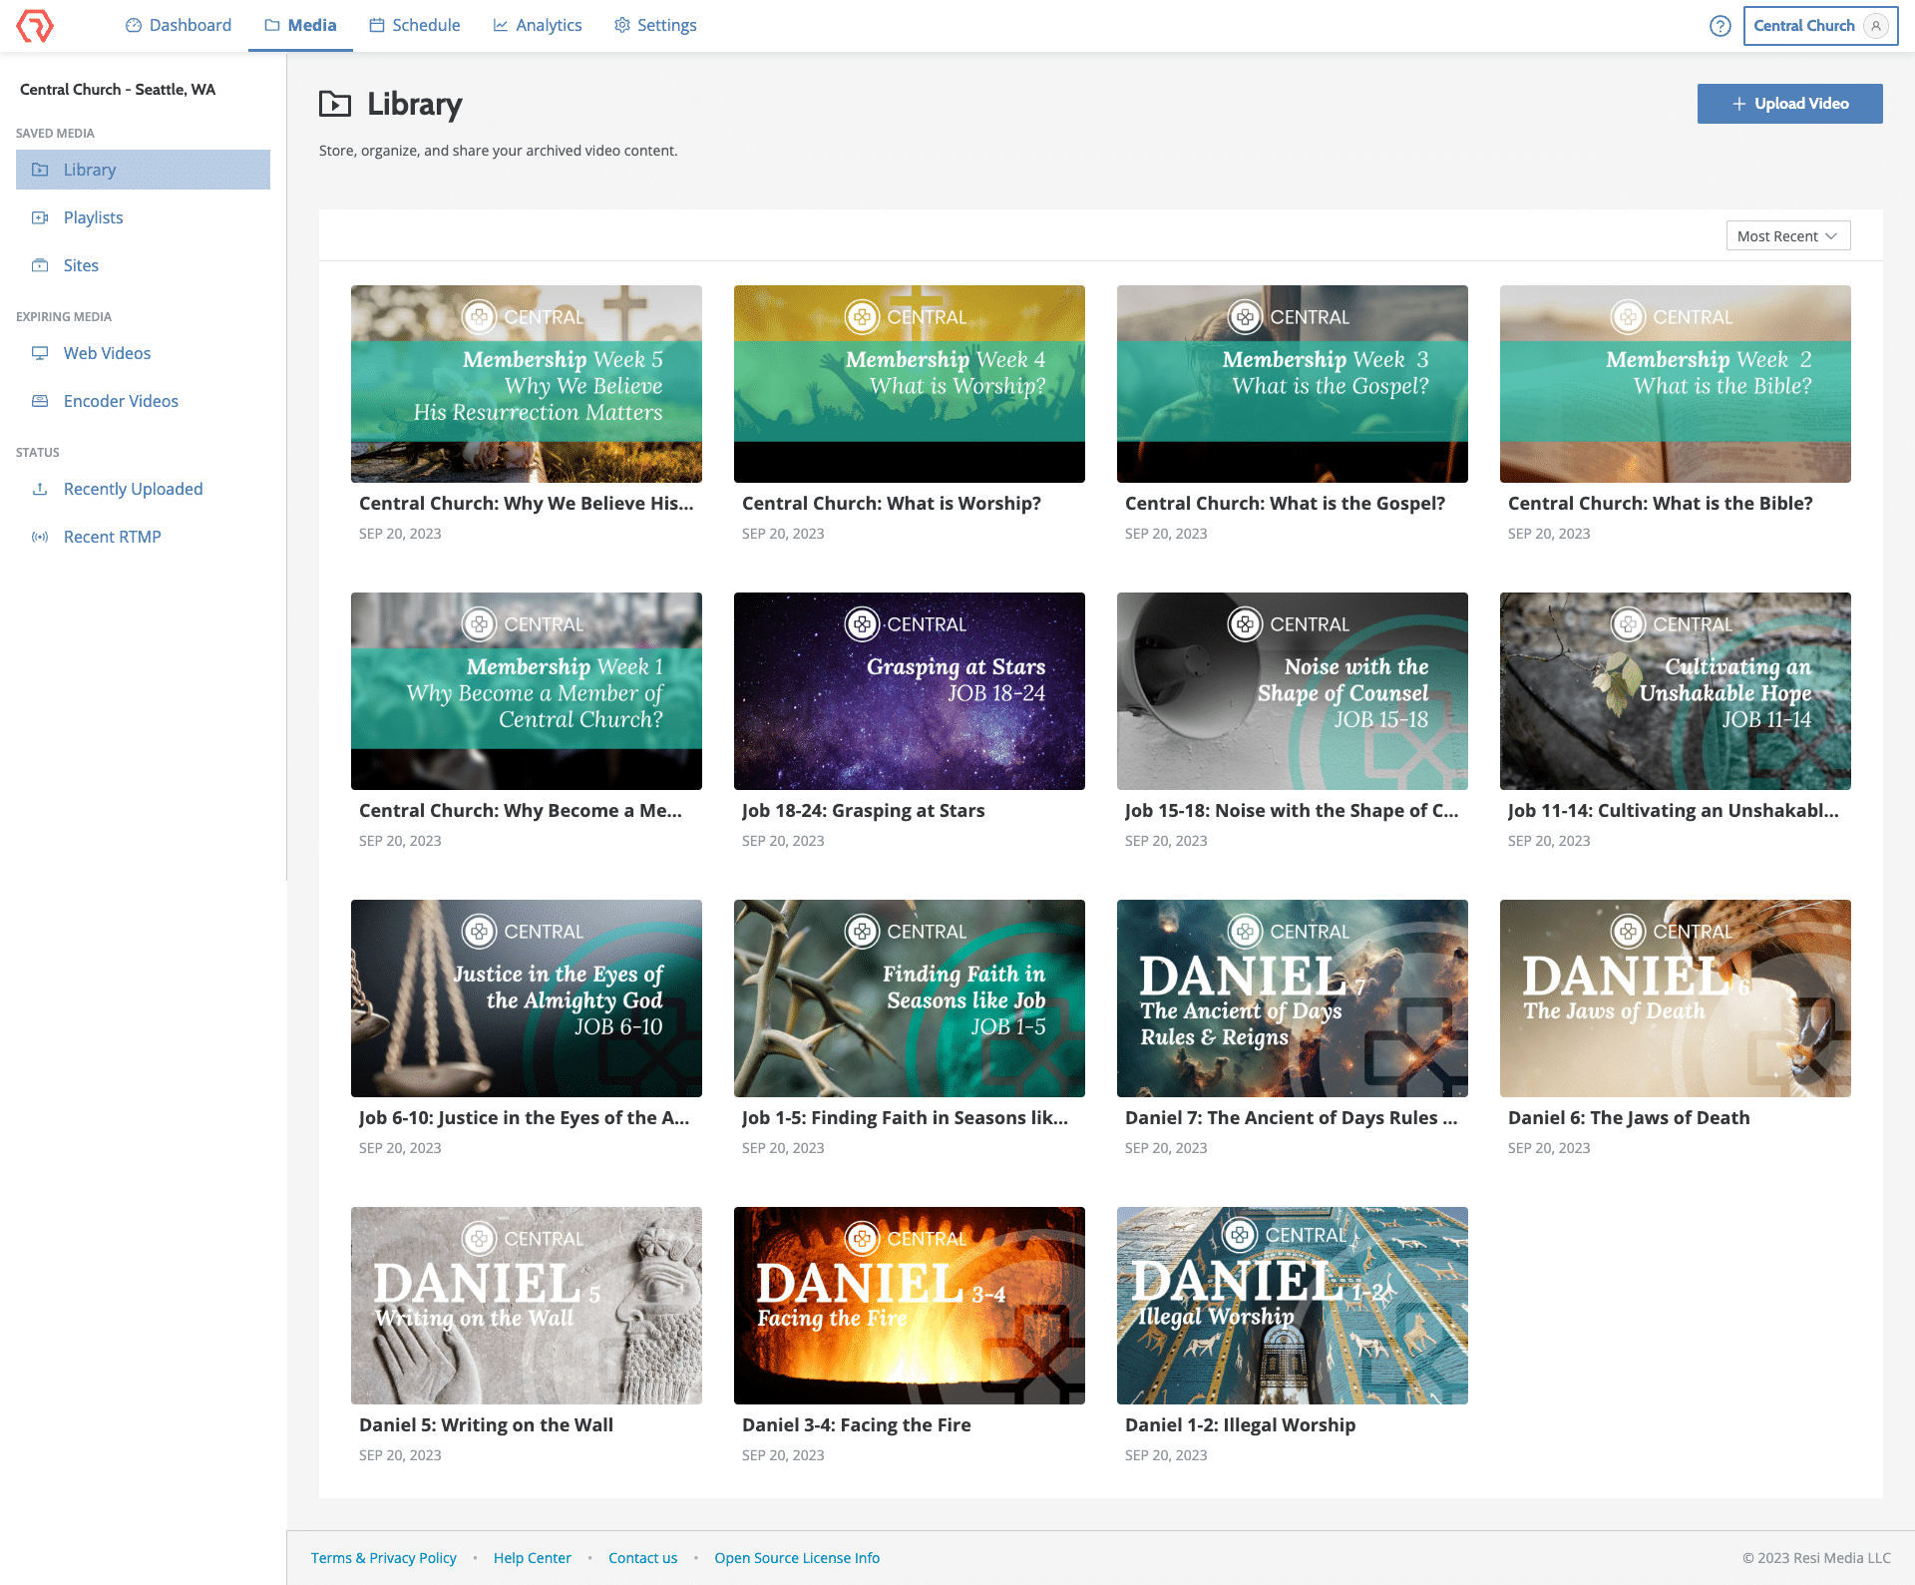This screenshot has height=1585, width=1915.
Task: Open Encoder Videos in the sidebar
Action: [120, 400]
